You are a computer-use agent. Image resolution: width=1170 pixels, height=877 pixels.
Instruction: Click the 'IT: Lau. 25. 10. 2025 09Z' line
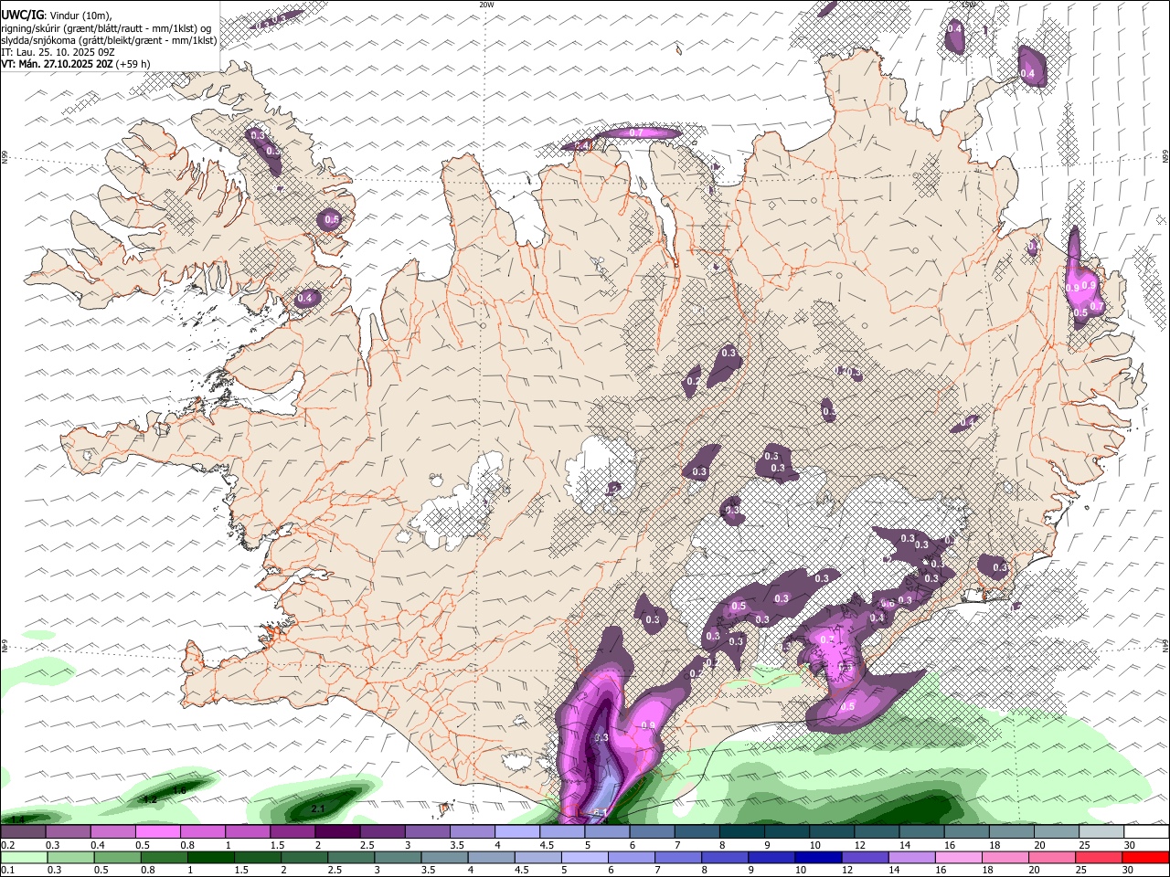[58, 52]
